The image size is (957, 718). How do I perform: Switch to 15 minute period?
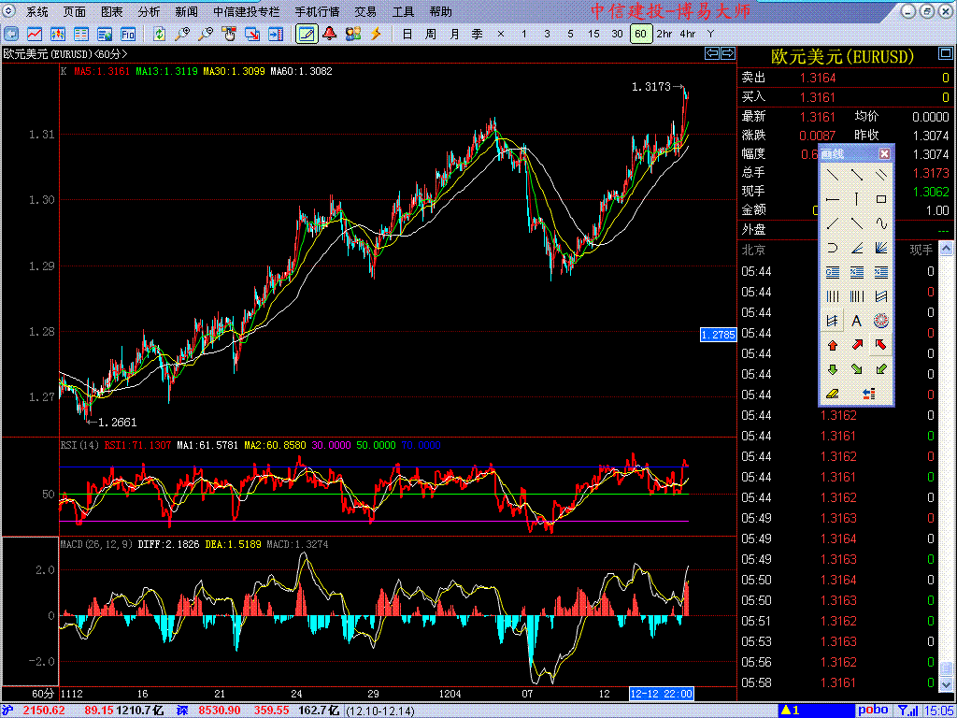tap(593, 34)
